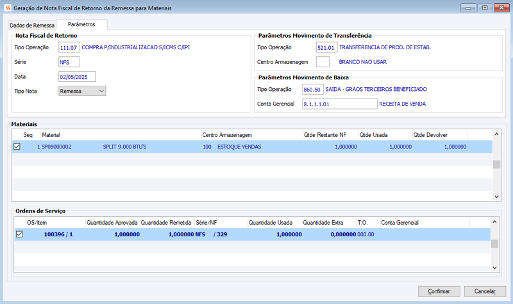
Task: Open the Tipo Nota dropdown
Action: (82, 91)
